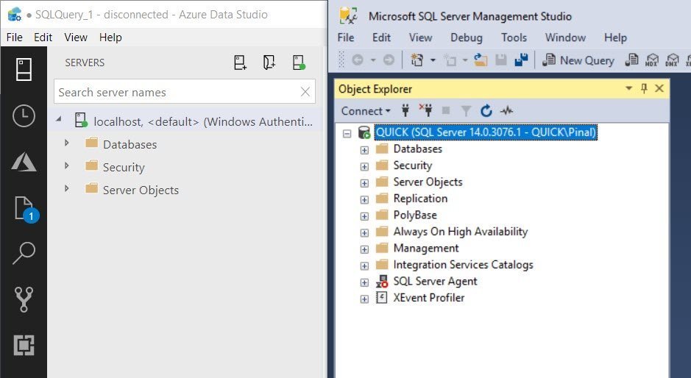Click the New Query button
This screenshot has width=691, height=378.
point(578,60)
